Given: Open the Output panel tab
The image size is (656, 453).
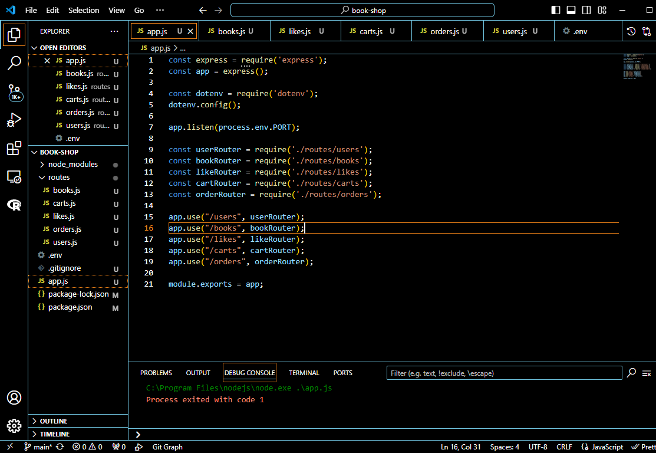Looking at the screenshot, I should coord(198,373).
